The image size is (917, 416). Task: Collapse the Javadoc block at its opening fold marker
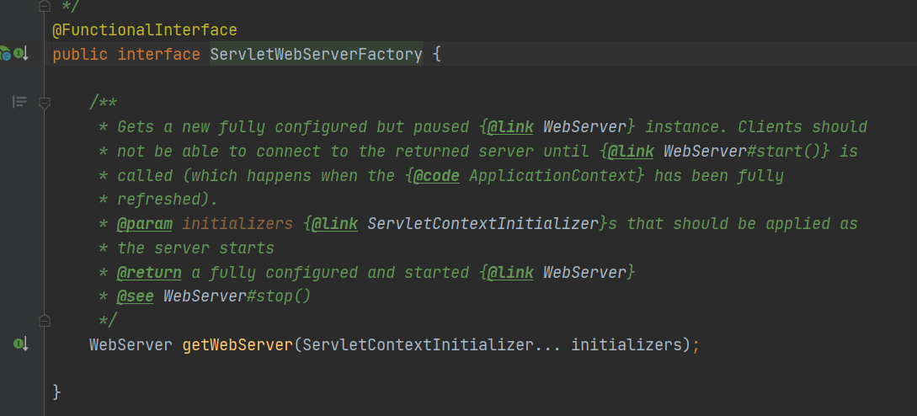point(45,103)
